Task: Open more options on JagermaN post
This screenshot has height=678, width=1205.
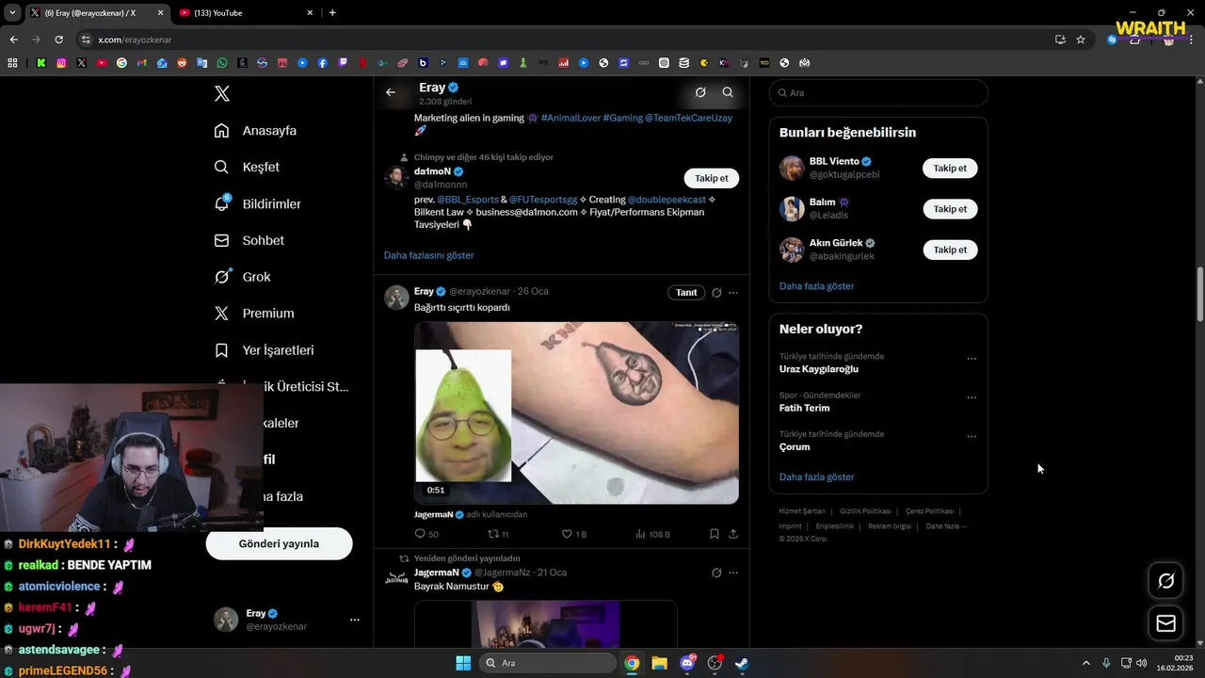Action: click(x=733, y=573)
